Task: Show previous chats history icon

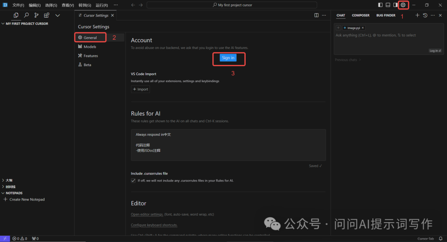Action: click(425, 15)
